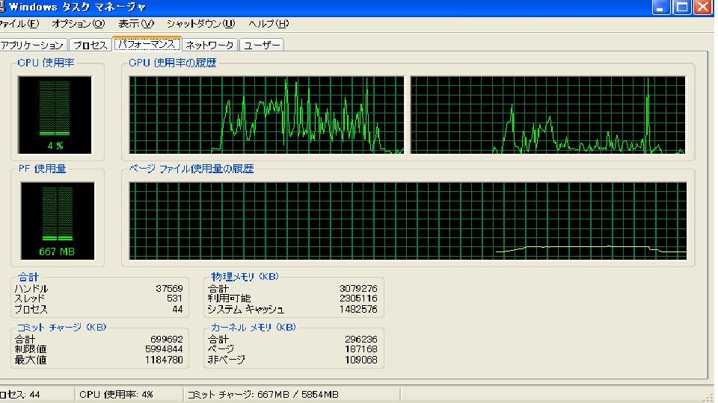Click the コミット チャージ (KB) group label

click(x=62, y=327)
